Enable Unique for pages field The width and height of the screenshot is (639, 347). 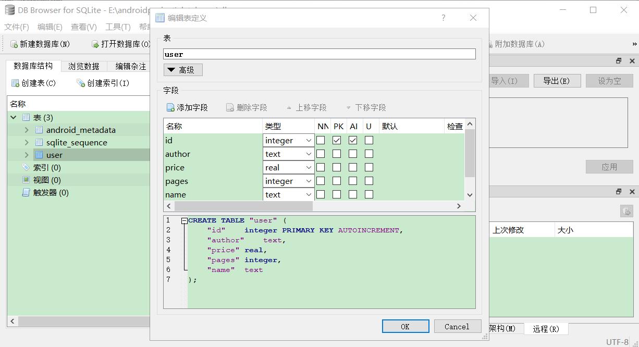369,181
